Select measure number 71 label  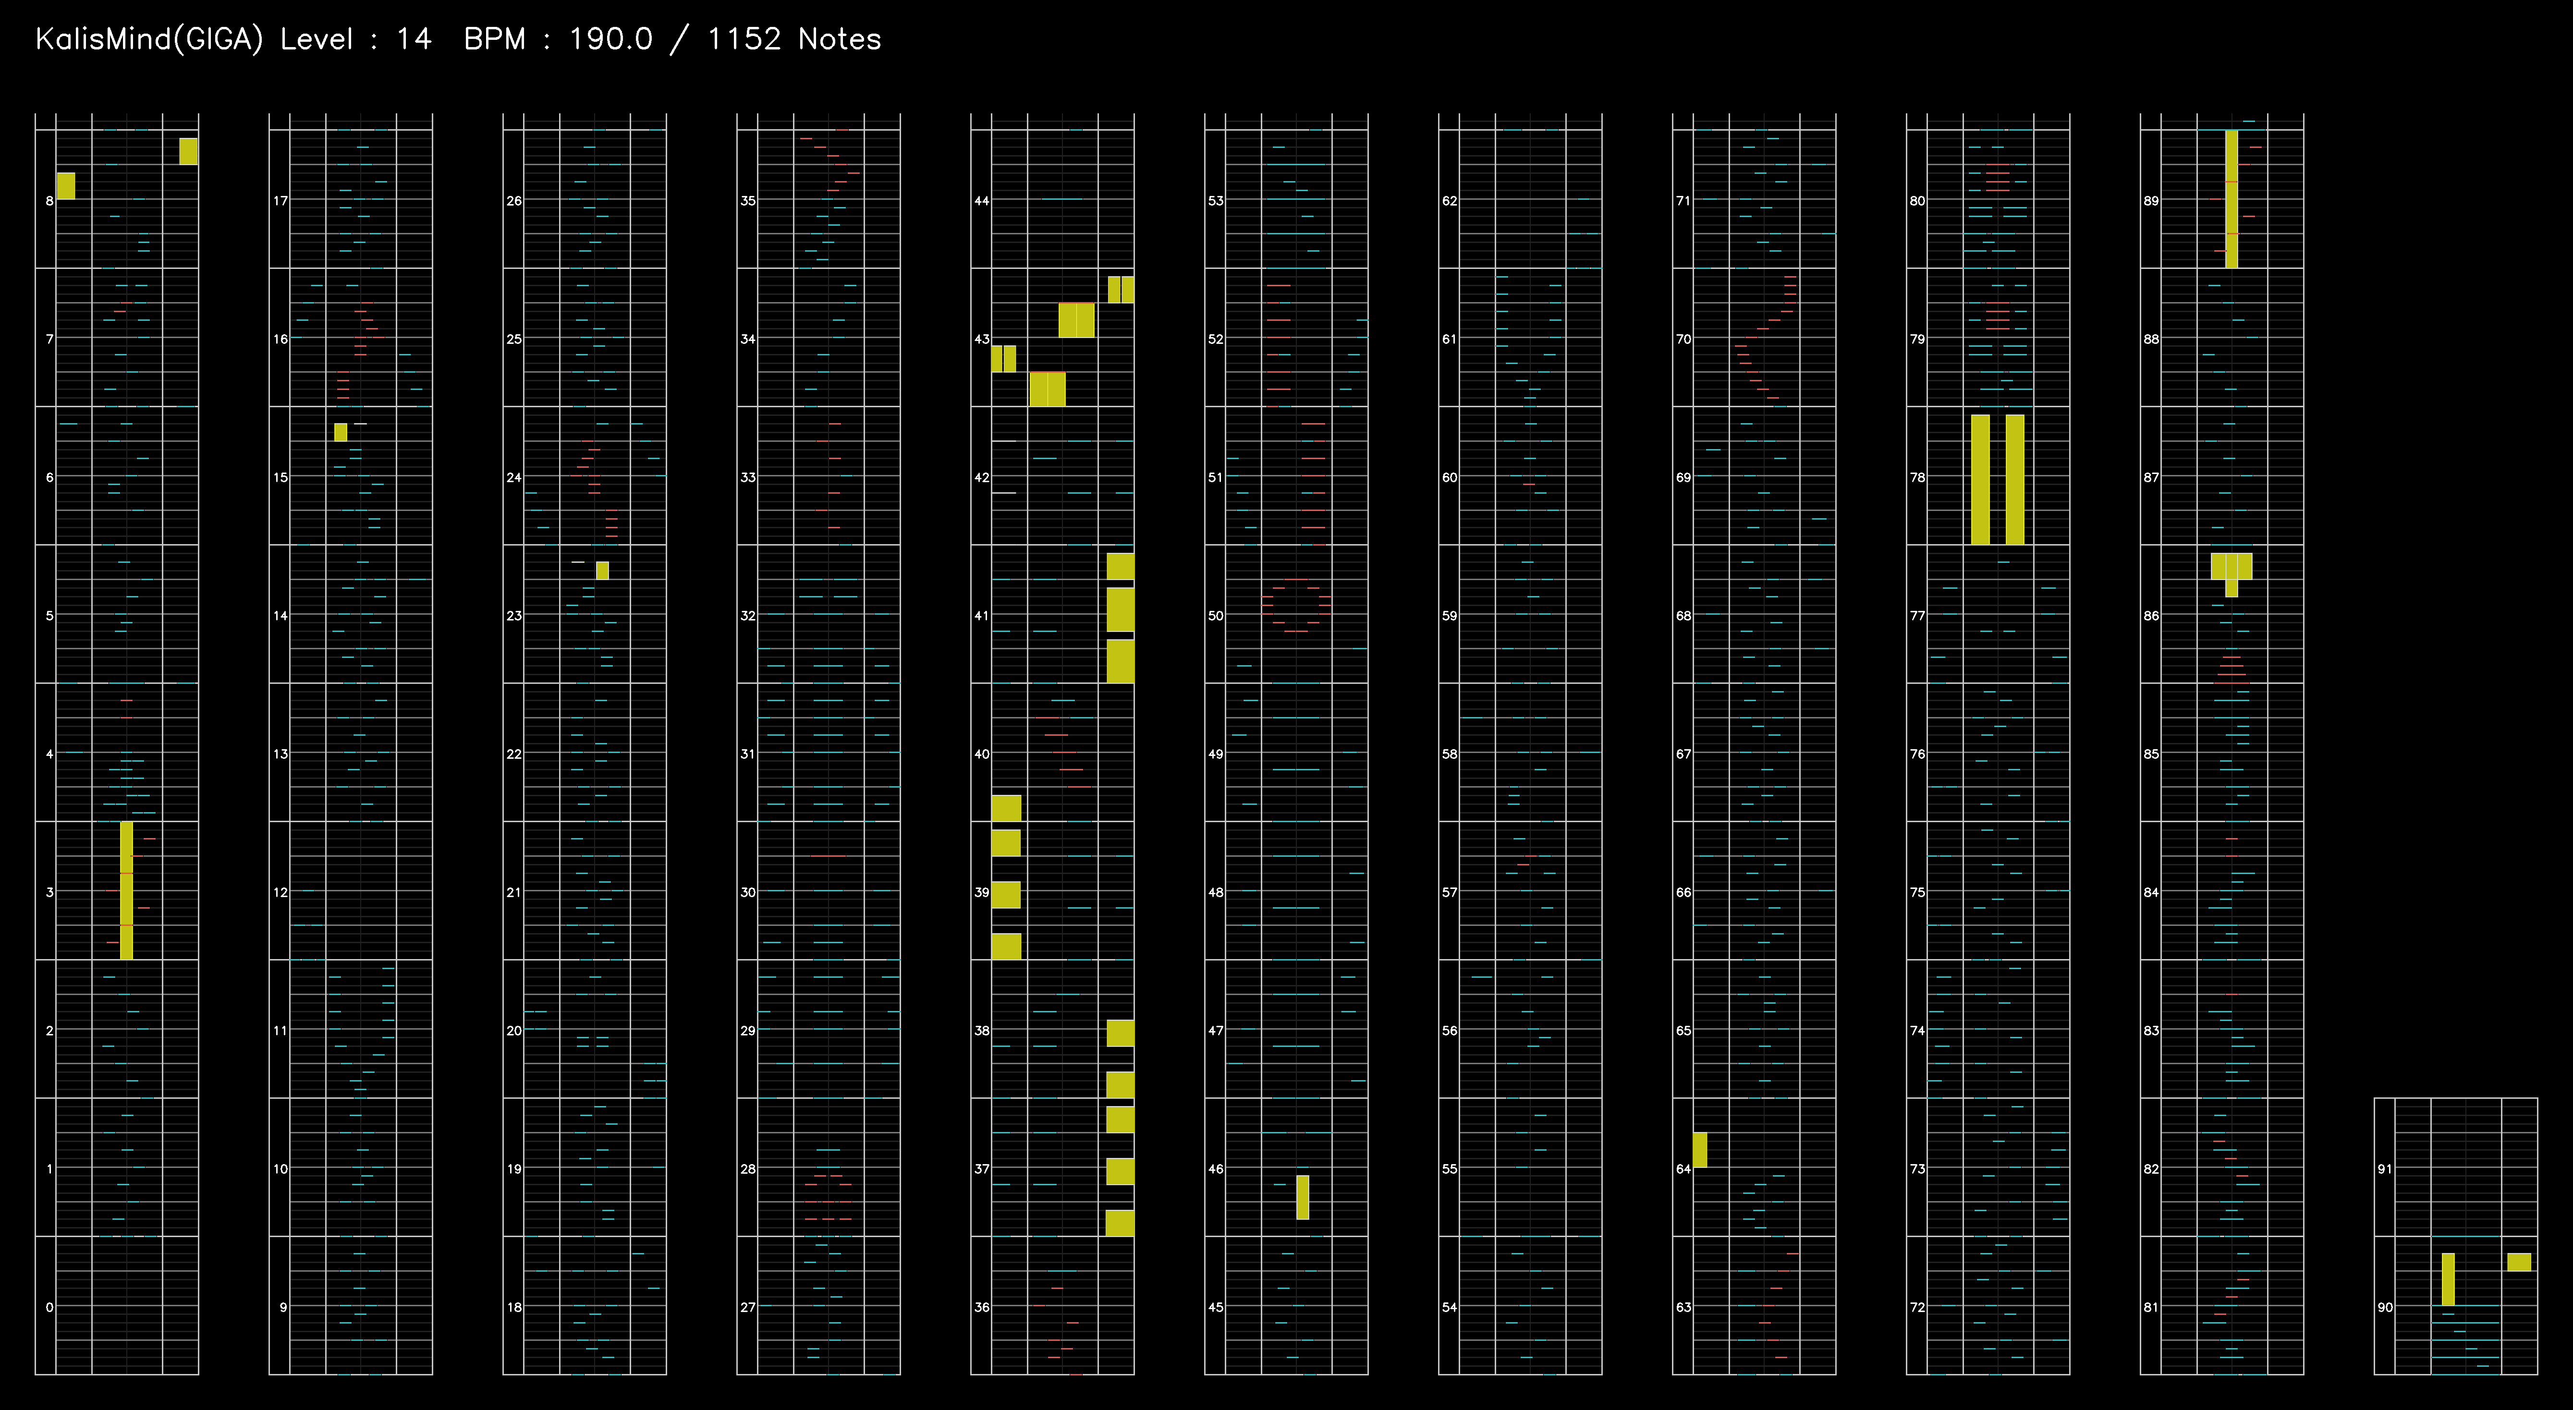[1683, 201]
